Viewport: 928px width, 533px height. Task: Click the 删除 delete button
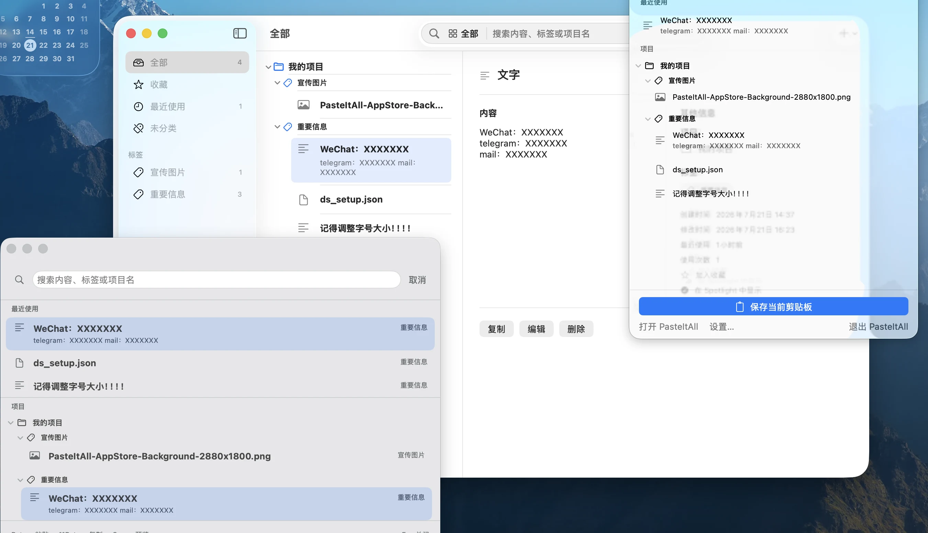(x=576, y=329)
